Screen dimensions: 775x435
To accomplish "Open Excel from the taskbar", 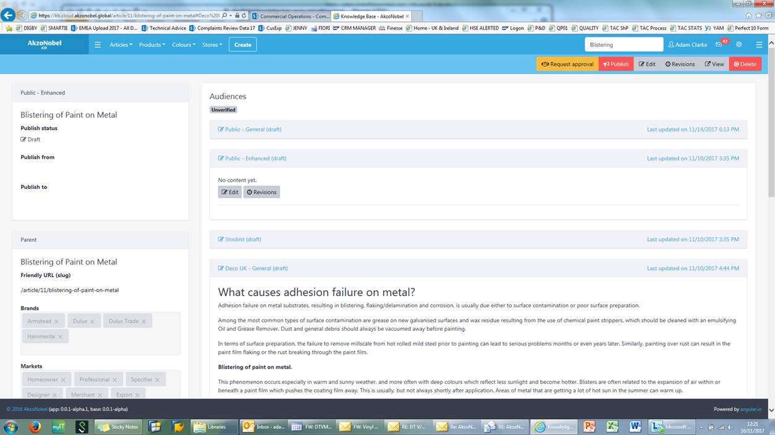I will (612, 426).
